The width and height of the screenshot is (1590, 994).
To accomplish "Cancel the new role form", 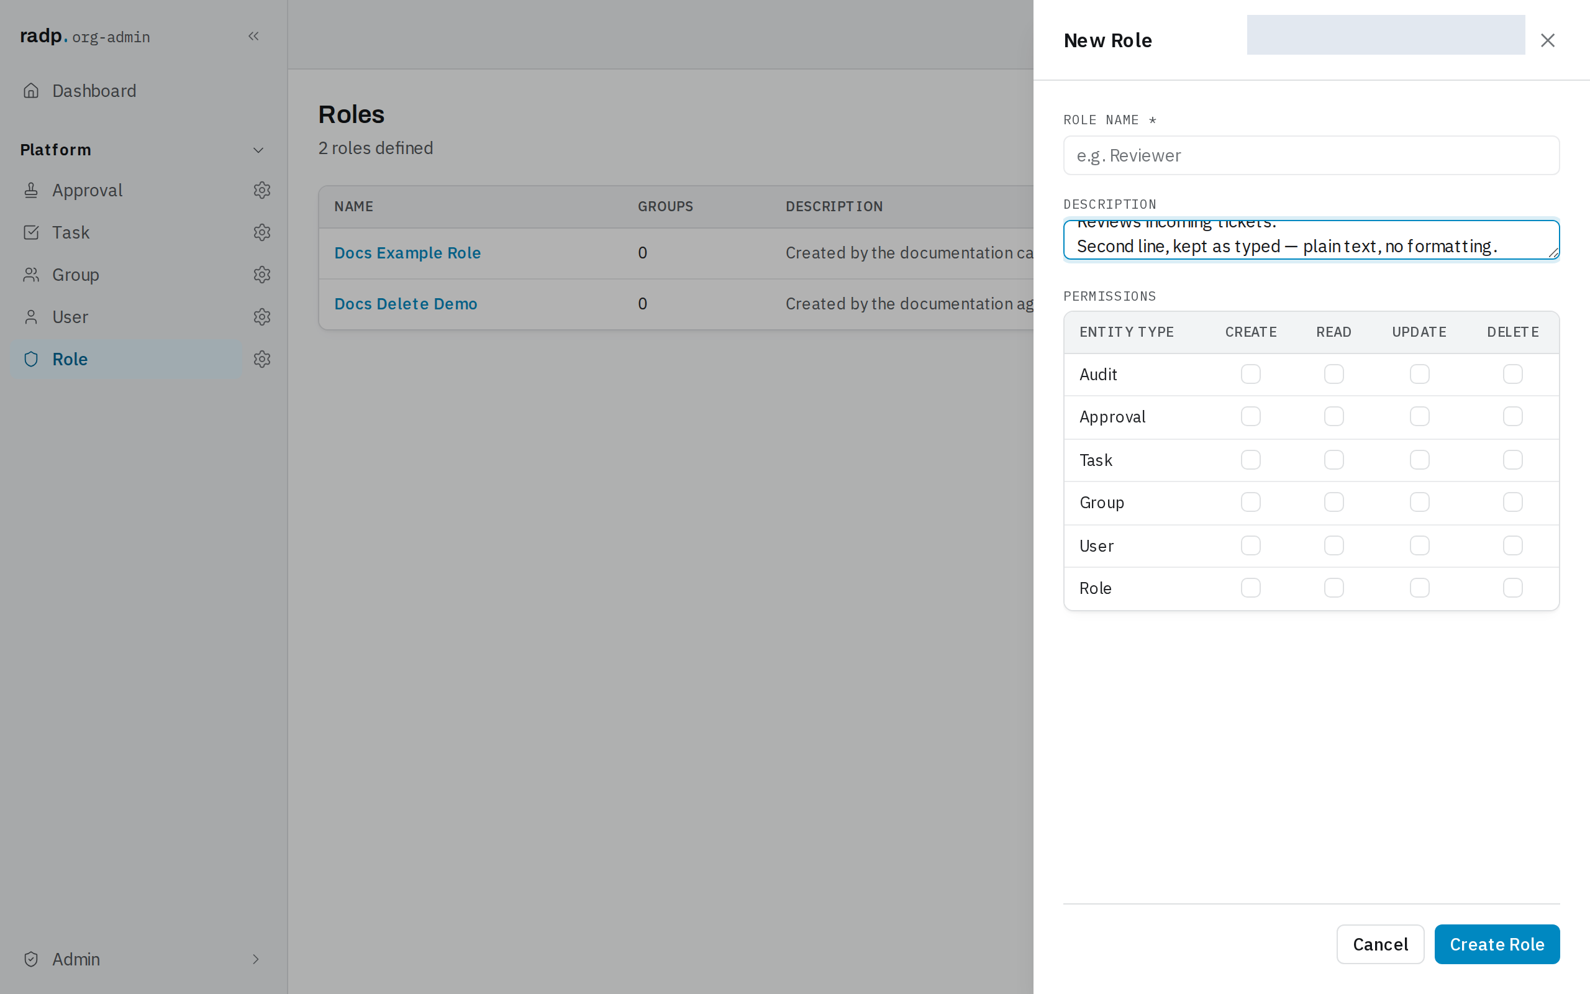I will (1379, 944).
